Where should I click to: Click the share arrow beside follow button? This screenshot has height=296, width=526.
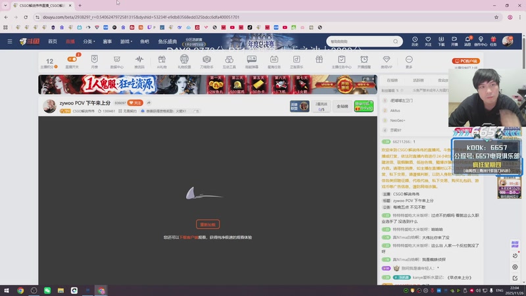click(x=149, y=103)
